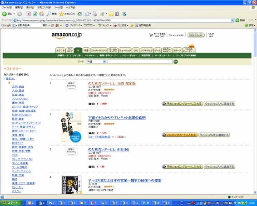
Task: Open the Edit icon dropdown arrow
Action: [x=106, y=14]
